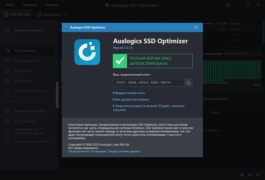265x180 pixels.
Task: Click the double-chevron icon in bottom bar
Action: pyautogui.click(x=257, y=175)
